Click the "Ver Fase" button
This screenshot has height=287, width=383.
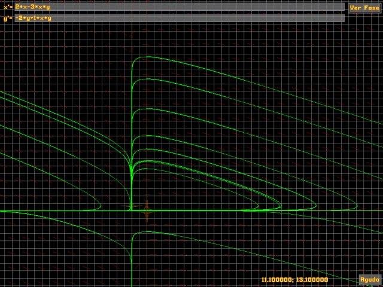364,8
